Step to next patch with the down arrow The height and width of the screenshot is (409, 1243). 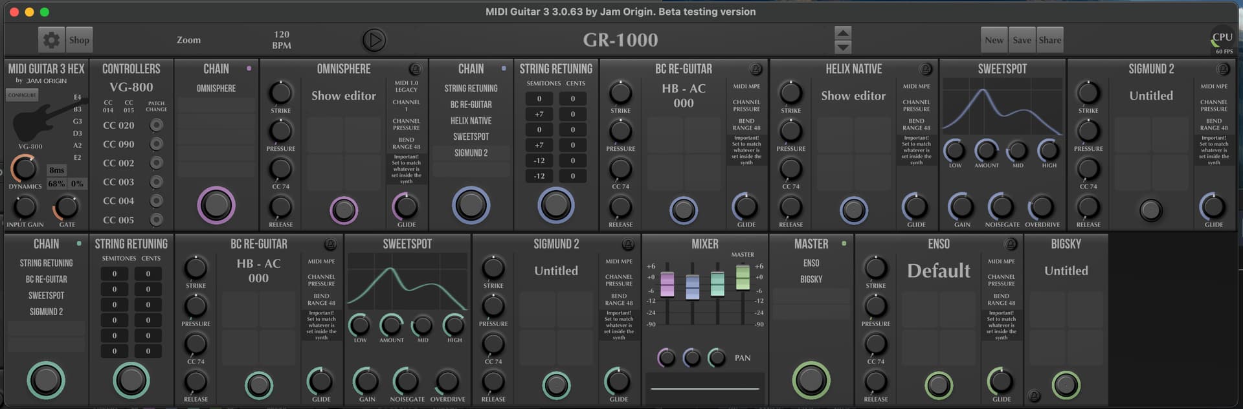click(x=843, y=47)
